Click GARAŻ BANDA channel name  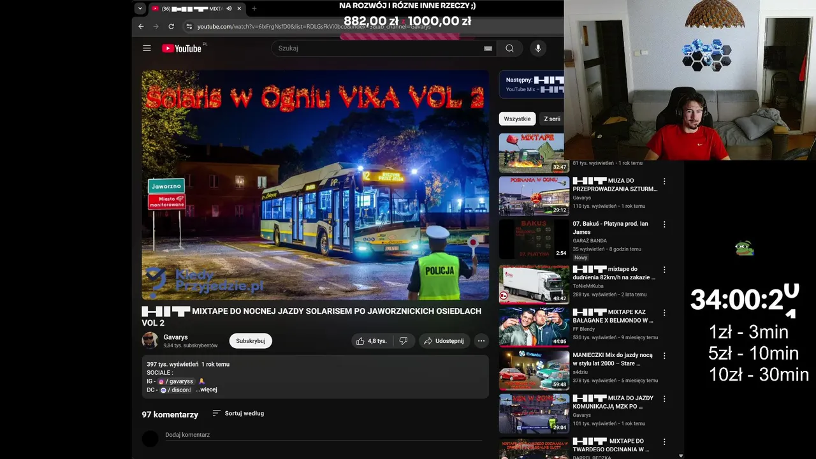click(x=590, y=241)
